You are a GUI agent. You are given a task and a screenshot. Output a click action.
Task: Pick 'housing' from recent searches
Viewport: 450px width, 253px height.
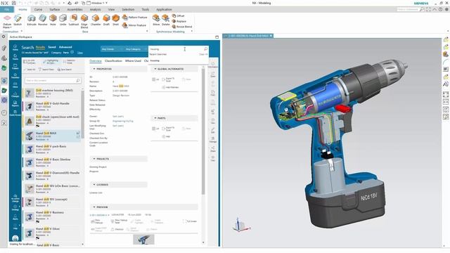[x=155, y=60]
